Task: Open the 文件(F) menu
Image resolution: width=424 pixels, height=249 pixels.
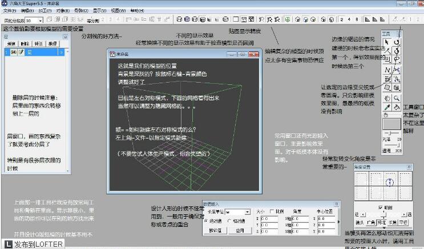Action: click(10, 10)
